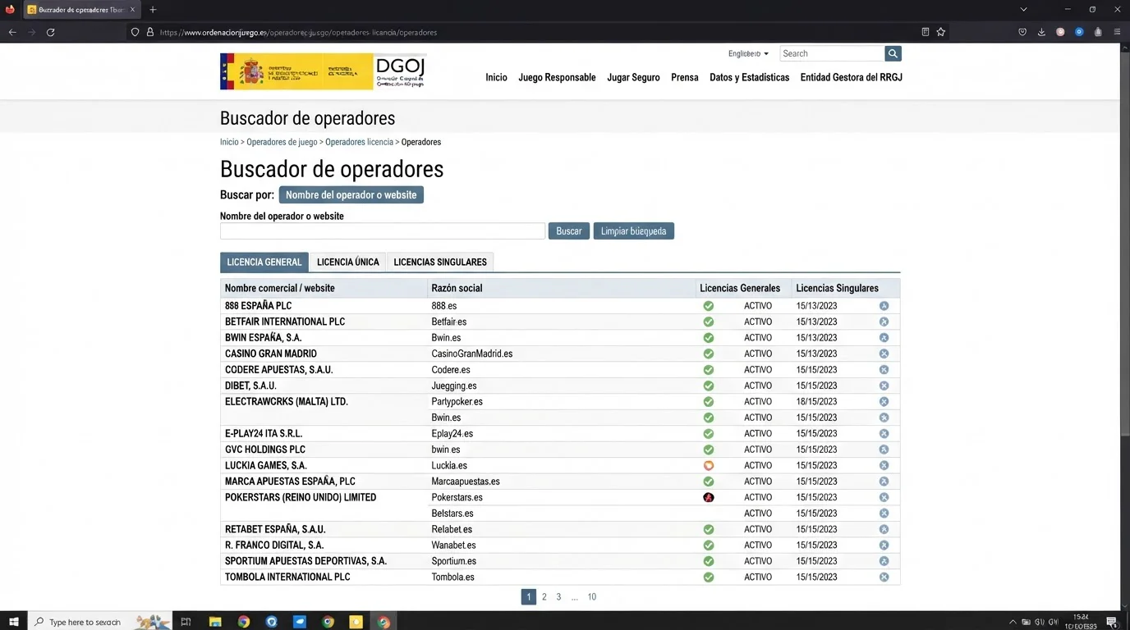Click the Nombre comercial / website column header
The height and width of the screenshot is (630, 1130).
[x=279, y=288]
